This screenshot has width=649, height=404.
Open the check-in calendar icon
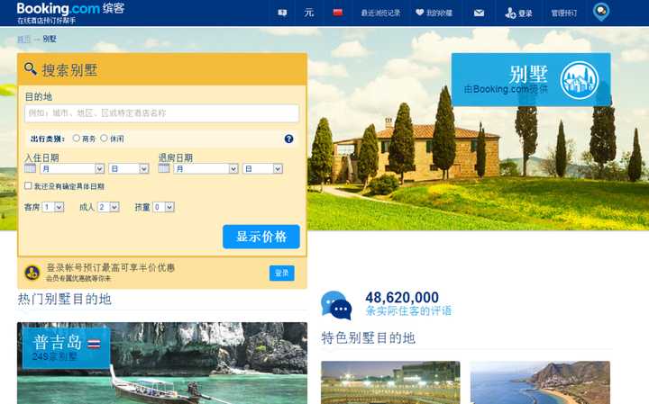(31, 168)
